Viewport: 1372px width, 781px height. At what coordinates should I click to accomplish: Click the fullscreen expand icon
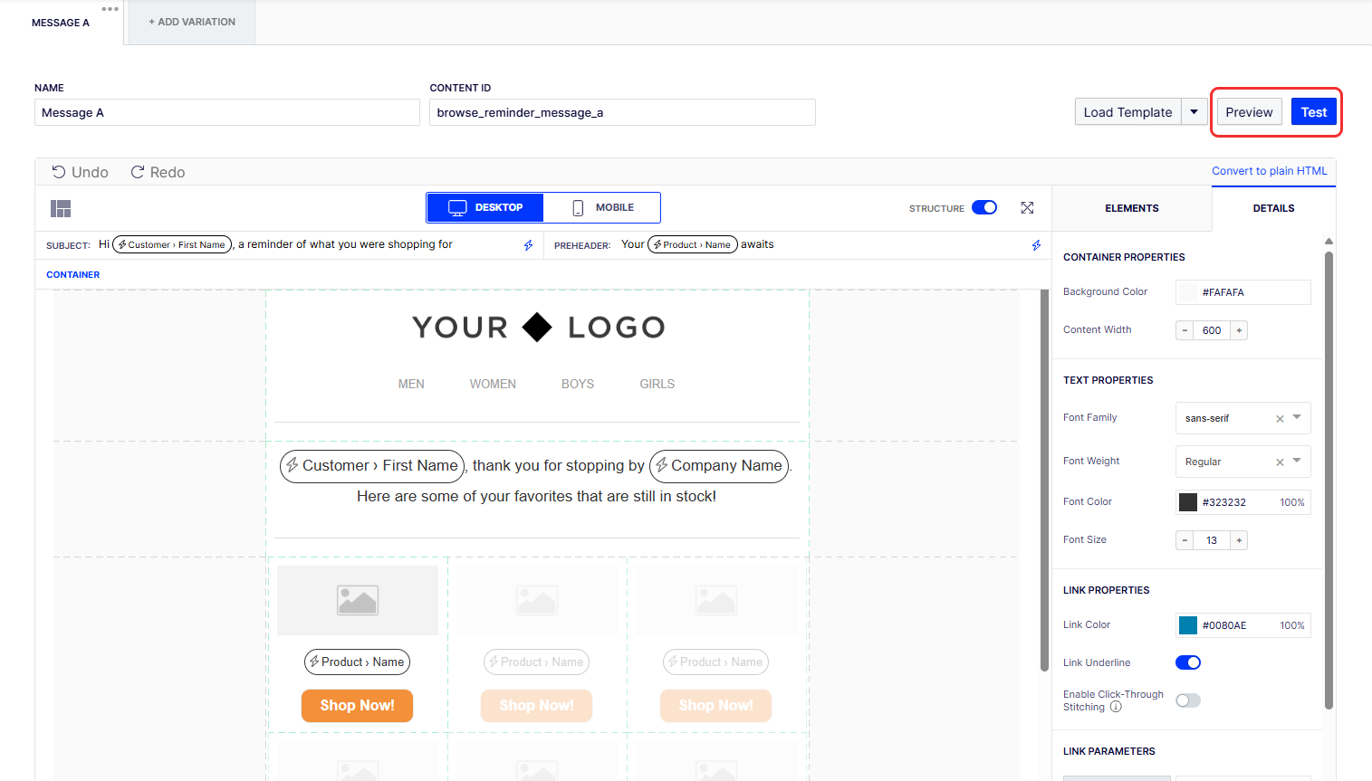tap(1027, 208)
